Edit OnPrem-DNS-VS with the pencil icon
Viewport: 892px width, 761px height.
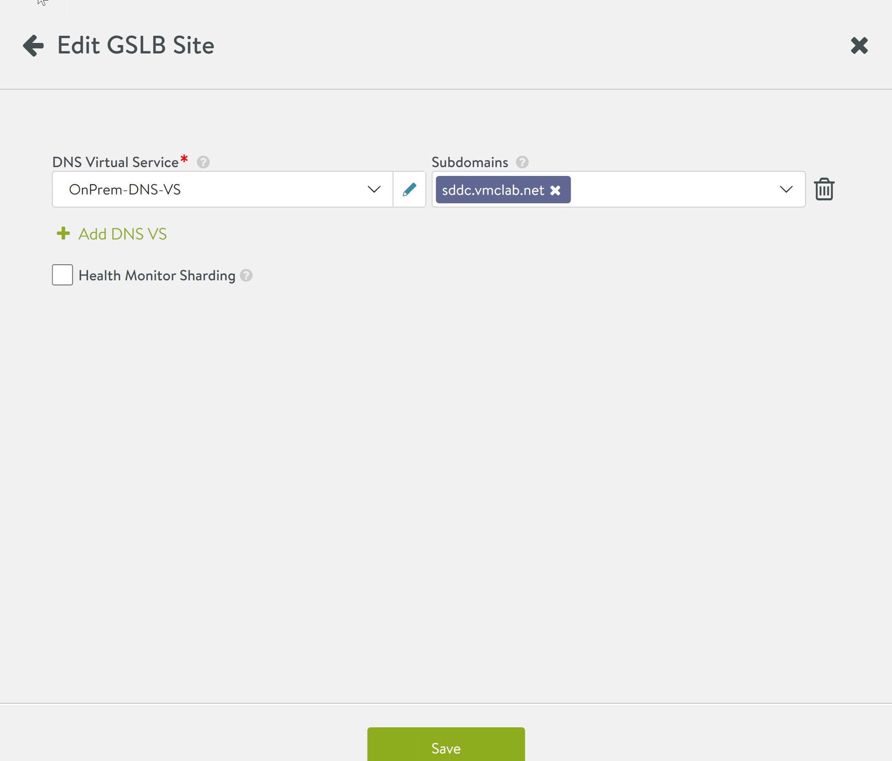(x=409, y=189)
